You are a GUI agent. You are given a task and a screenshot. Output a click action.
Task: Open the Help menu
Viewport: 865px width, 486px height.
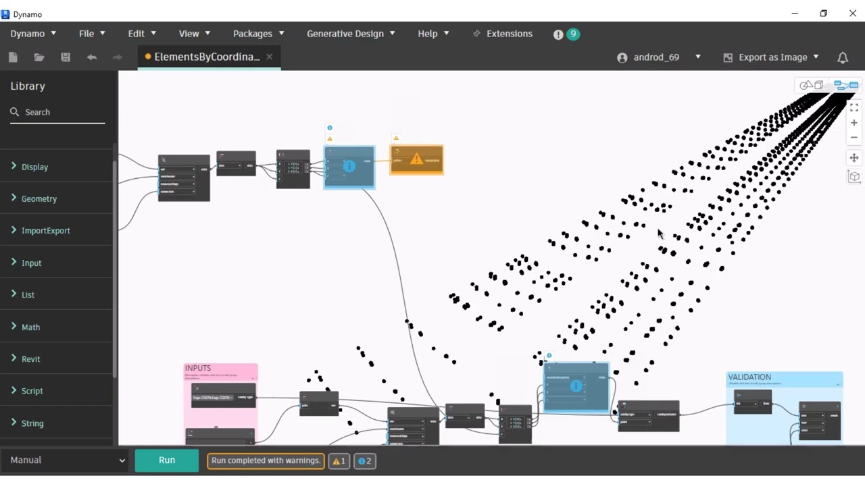pyautogui.click(x=433, y=34)
